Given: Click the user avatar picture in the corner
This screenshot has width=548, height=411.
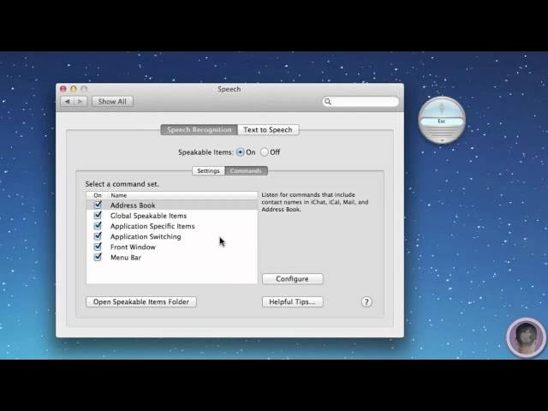Looking at the screenshot, I should (x=525, y=337).
